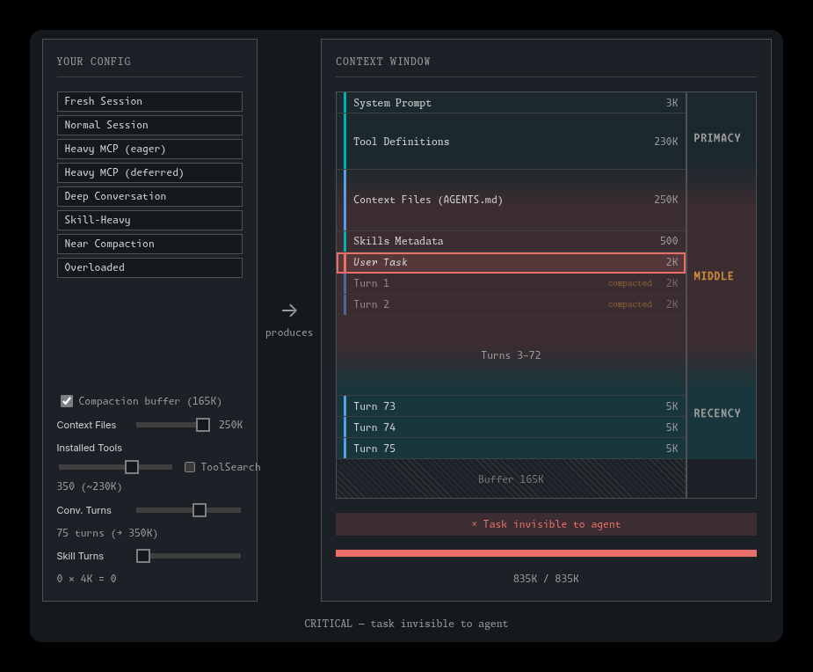Click the Turn 75 row
813x672 pixels.
511,449
